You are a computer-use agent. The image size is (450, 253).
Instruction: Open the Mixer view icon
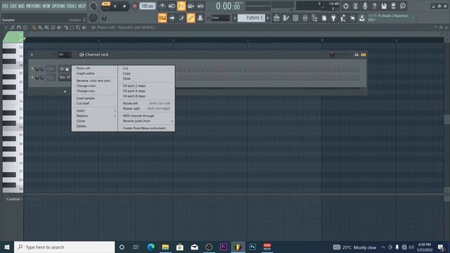click(x=305, y=18)
